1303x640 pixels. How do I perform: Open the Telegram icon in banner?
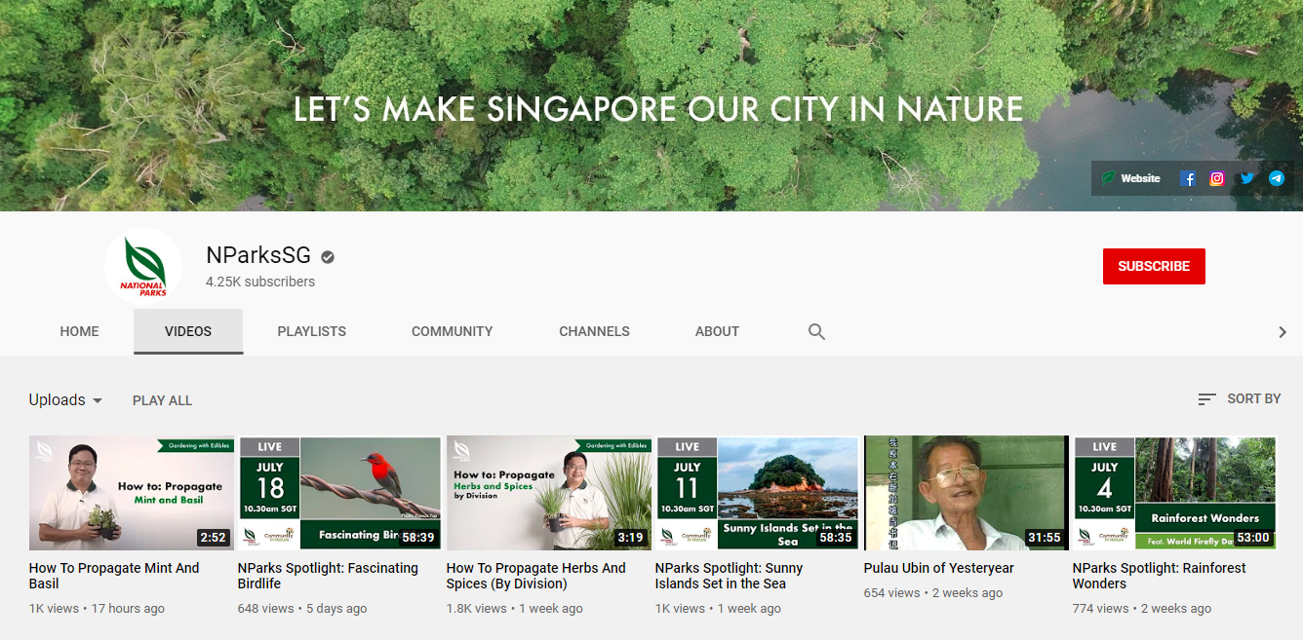(x=1276, y=178)
